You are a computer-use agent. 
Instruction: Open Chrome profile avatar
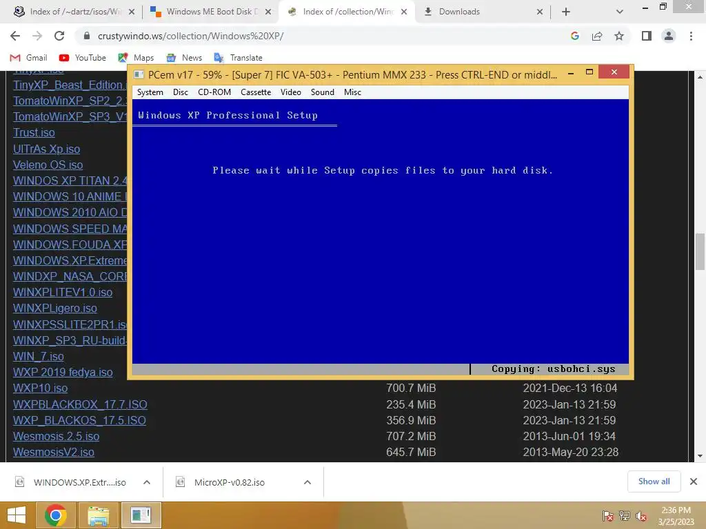click(x=669, y=36)
